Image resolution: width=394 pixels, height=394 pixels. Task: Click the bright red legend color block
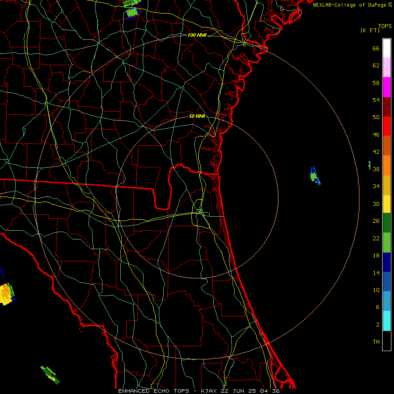(x=387, y=126)
